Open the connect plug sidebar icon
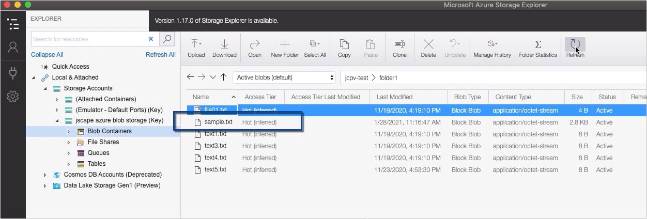The width and height of the screenshot is (647, 219). (x=13, y=72)
